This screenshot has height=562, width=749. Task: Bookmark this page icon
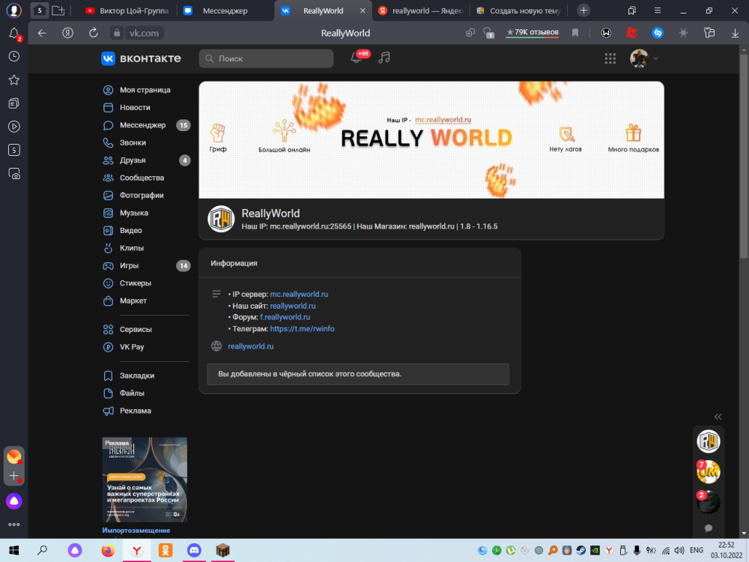575,33
